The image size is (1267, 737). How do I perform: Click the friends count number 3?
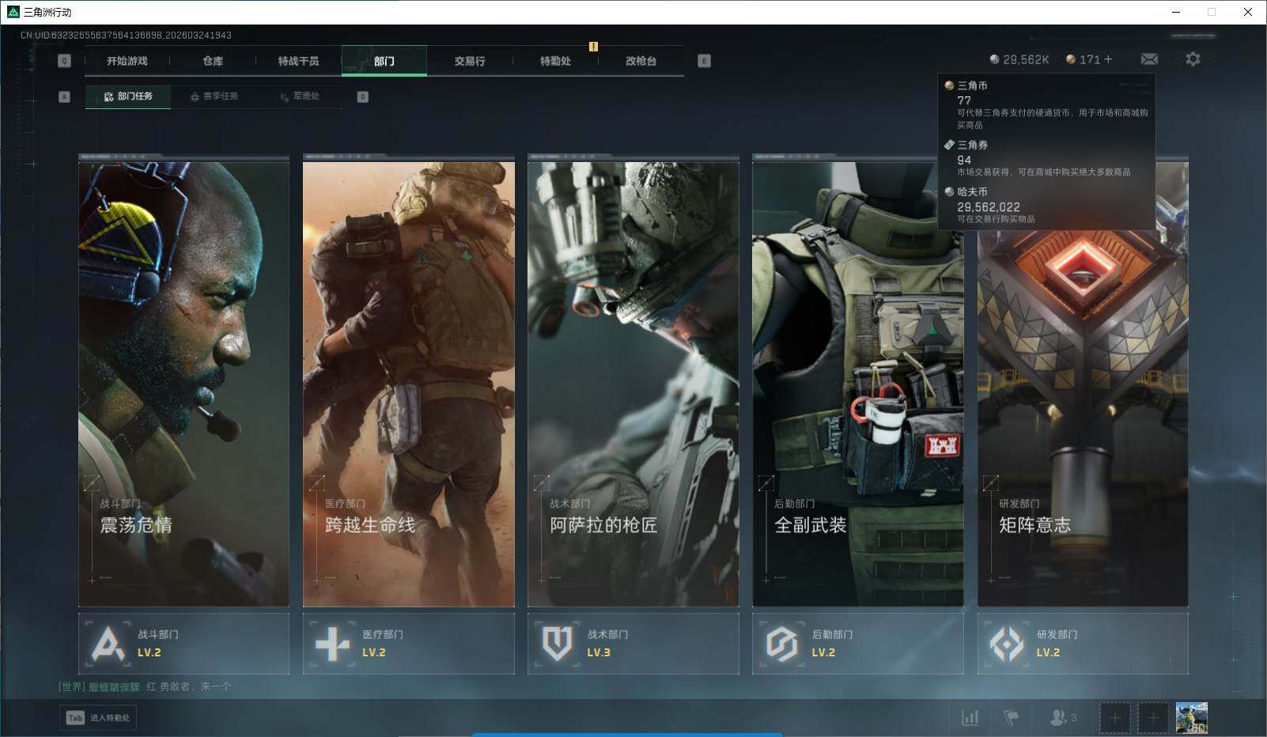(1073, 718)
